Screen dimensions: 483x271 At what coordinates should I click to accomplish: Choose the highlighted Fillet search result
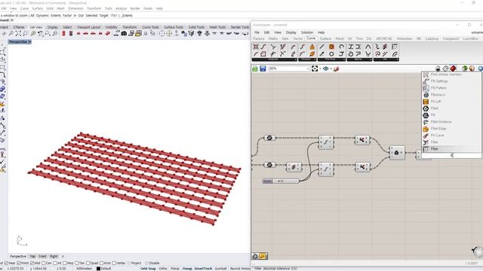[451, 149]
